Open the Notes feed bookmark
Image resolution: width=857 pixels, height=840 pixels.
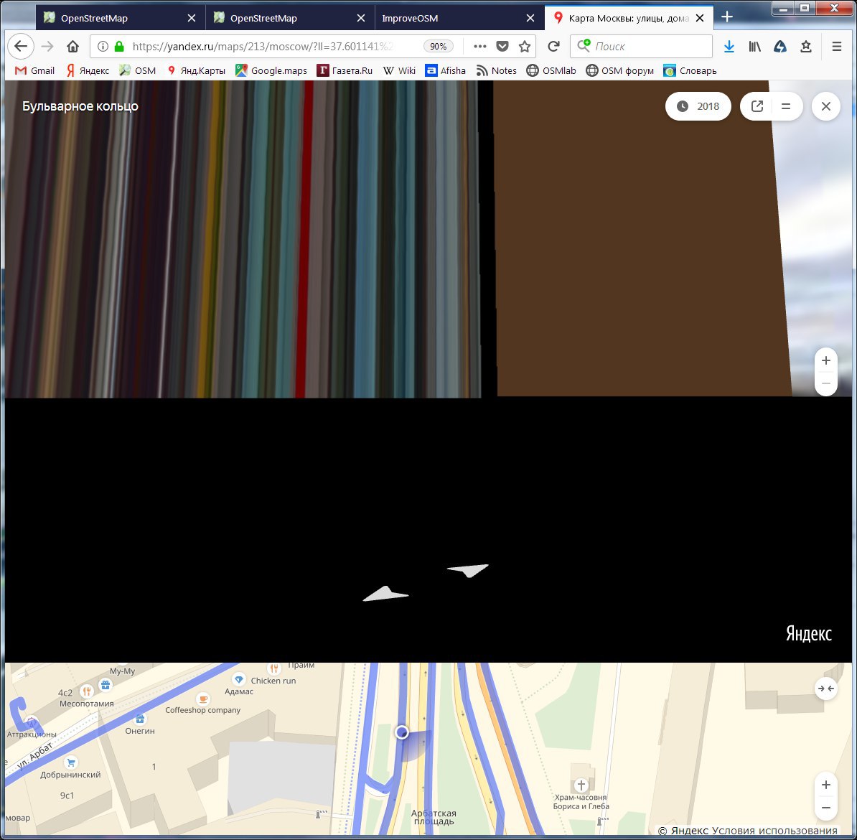click(x=496, y=70)
